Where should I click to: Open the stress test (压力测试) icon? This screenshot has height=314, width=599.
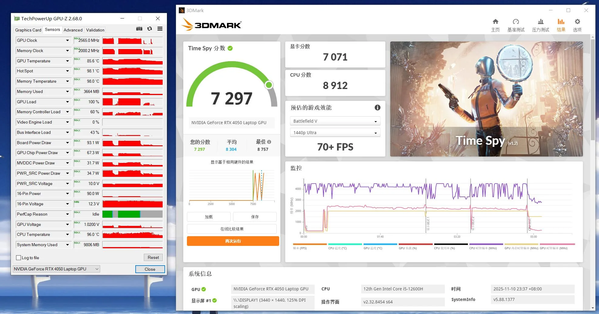(540, 22)
